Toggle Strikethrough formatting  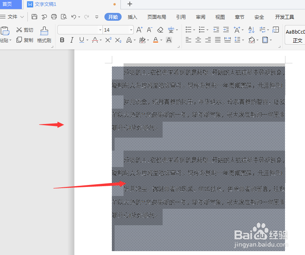(95, 40)
